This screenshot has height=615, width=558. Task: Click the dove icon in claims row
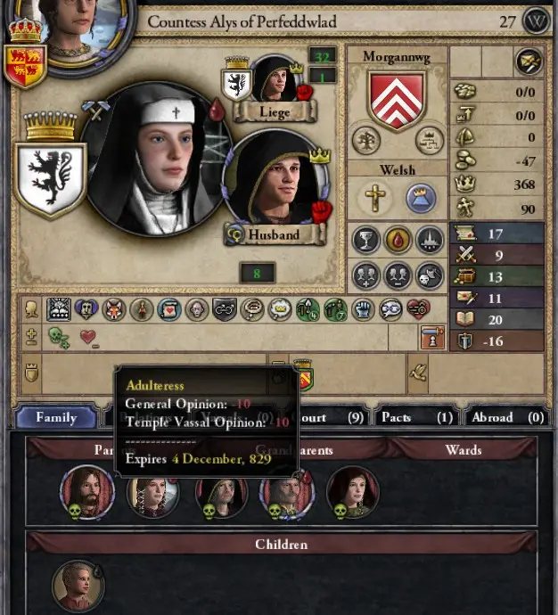click(418, 373)
